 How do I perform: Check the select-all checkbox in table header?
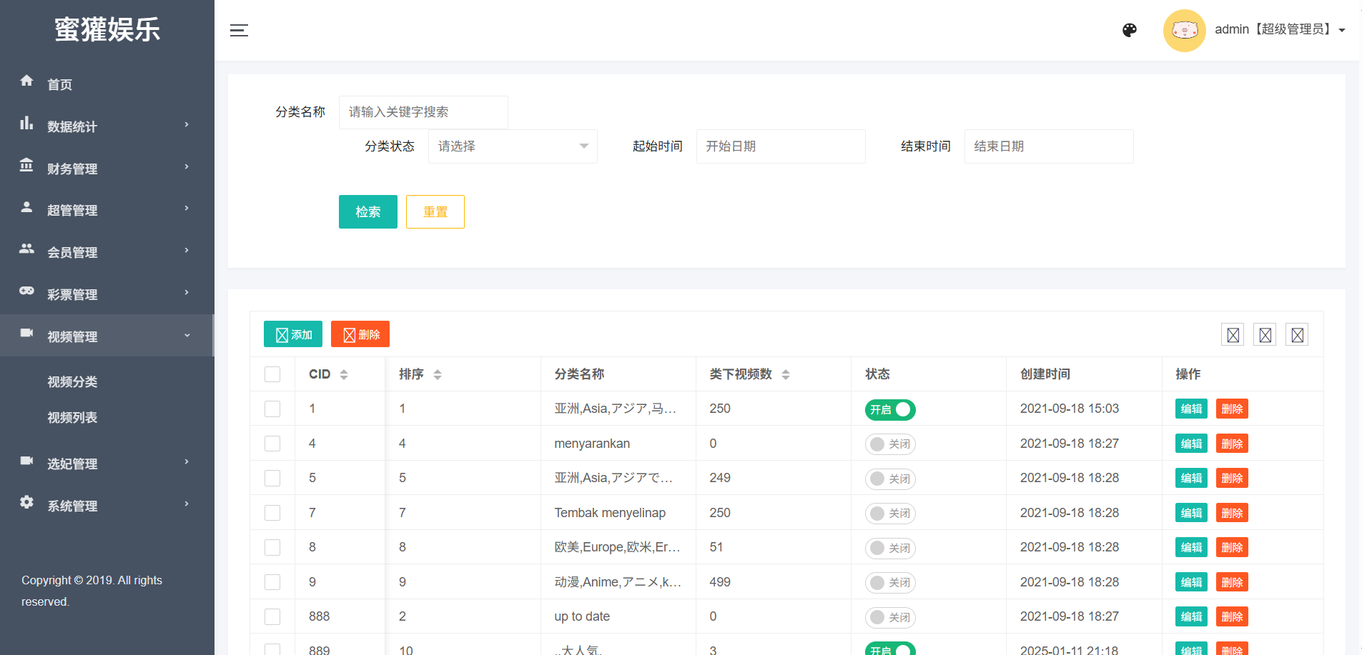272,374
